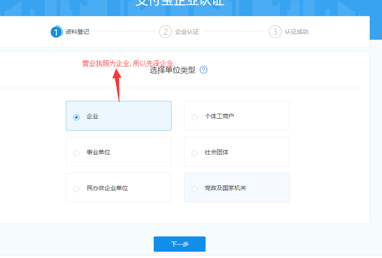The image size is (382, 258).
Task: Choose the 社会团体 radio option
Action: [x=195, y=153]
